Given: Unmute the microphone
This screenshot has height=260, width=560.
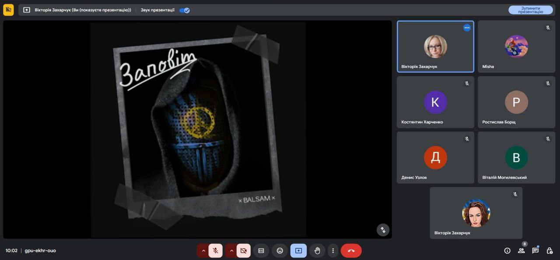Looking at the screenshot, I should click(215, 251).
